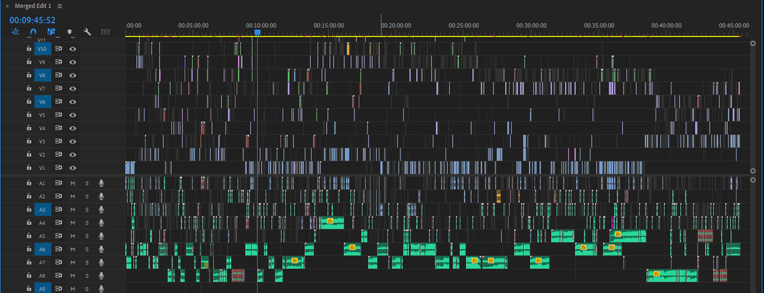Lock track A7
Screen dimensions: 764x293
[29, 262]
